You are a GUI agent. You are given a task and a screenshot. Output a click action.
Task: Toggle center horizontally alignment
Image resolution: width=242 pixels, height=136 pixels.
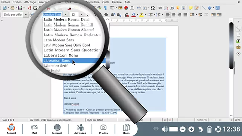(173, 15)
